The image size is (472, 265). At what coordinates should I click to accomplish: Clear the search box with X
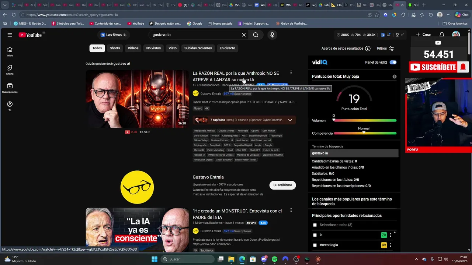tap(244, 35)
